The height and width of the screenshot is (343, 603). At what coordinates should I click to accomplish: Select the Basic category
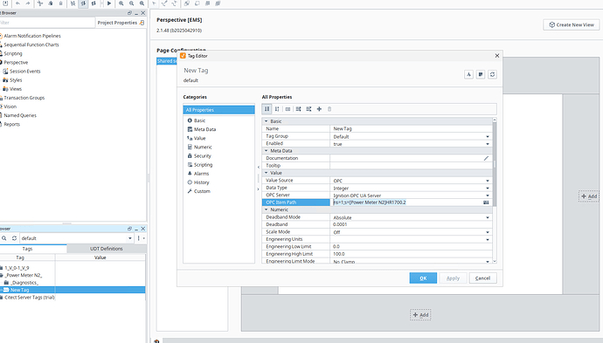[199, 120]
